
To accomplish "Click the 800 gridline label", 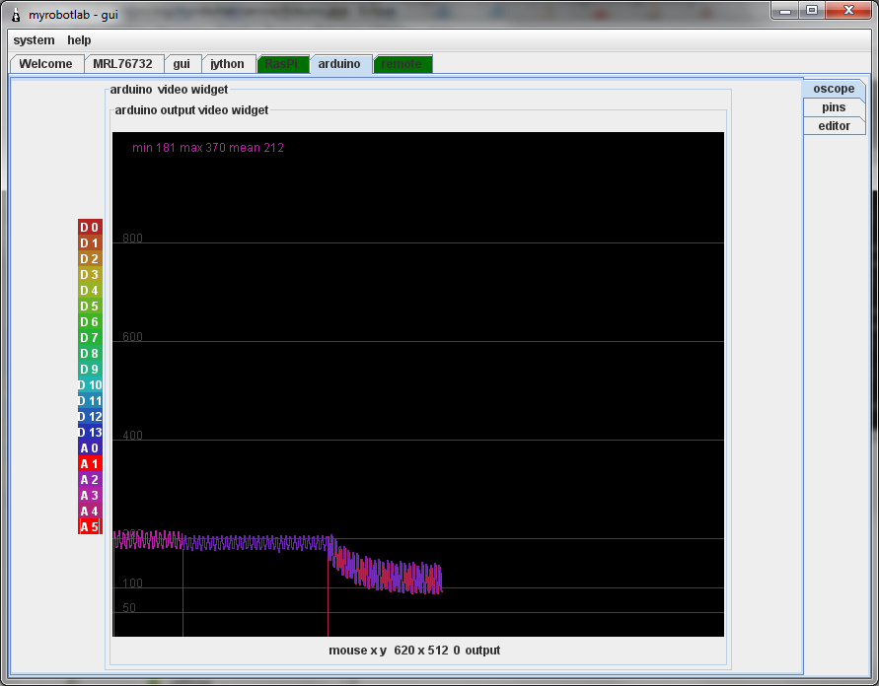I will pos(132,238).
